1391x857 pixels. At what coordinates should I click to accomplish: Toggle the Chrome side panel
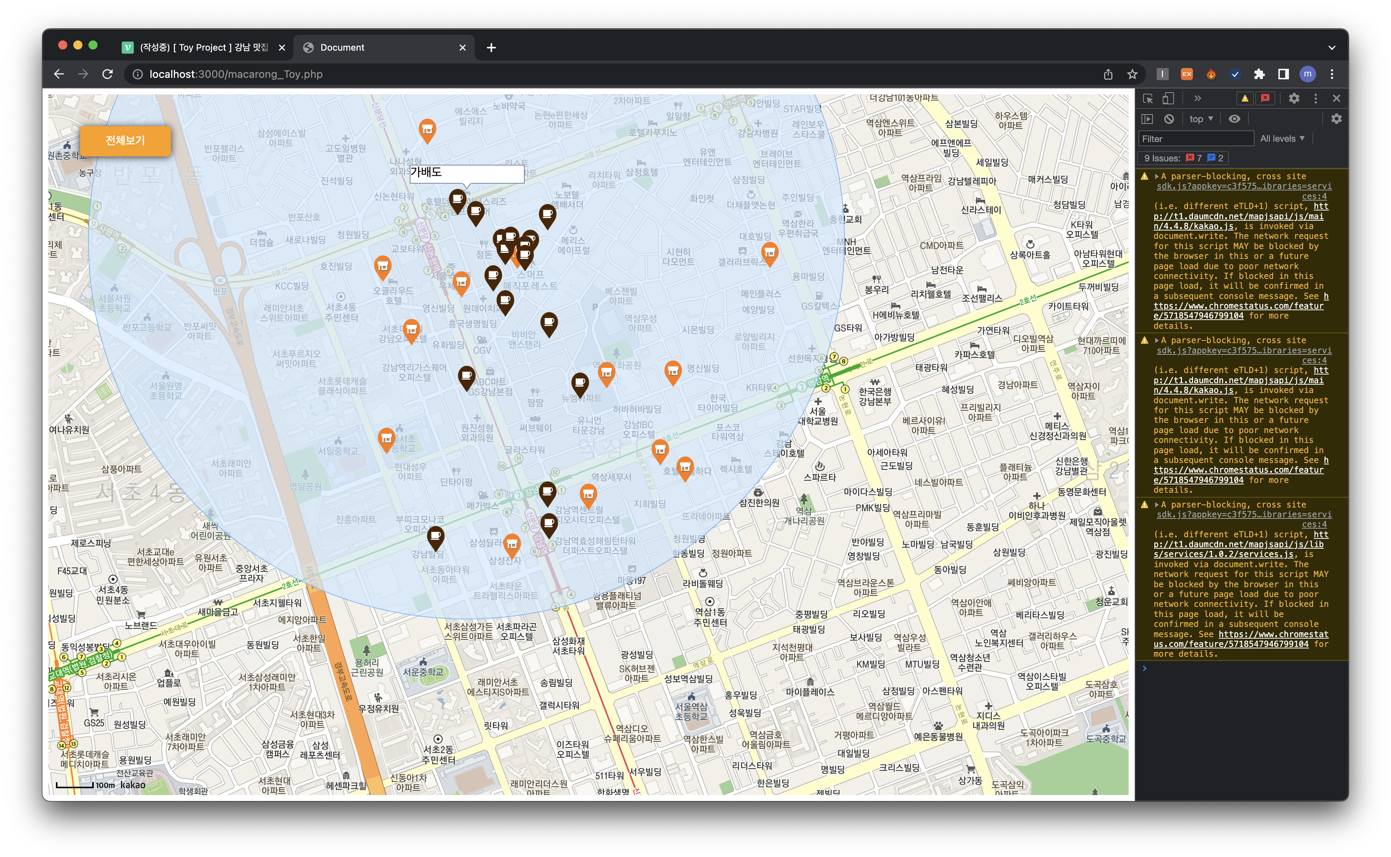1283,74
